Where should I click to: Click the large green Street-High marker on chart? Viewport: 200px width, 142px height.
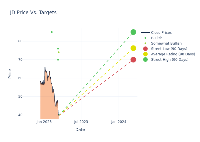(x=133, y=32)
